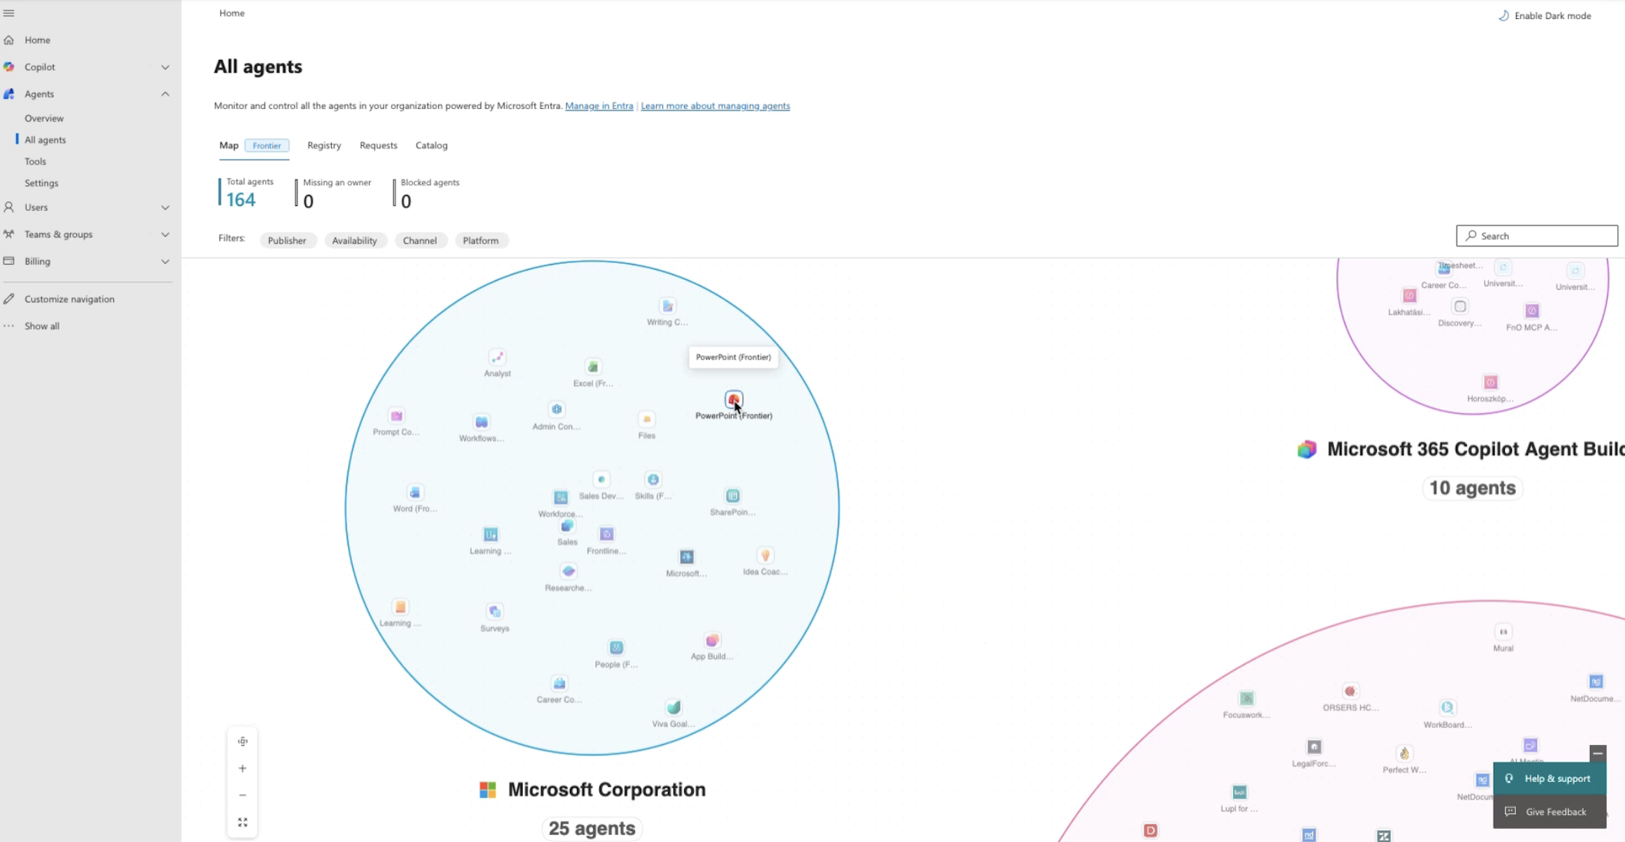Click the Mural agent icon
This screenshot has height=842, width=1625.
tap(1503, 633)
